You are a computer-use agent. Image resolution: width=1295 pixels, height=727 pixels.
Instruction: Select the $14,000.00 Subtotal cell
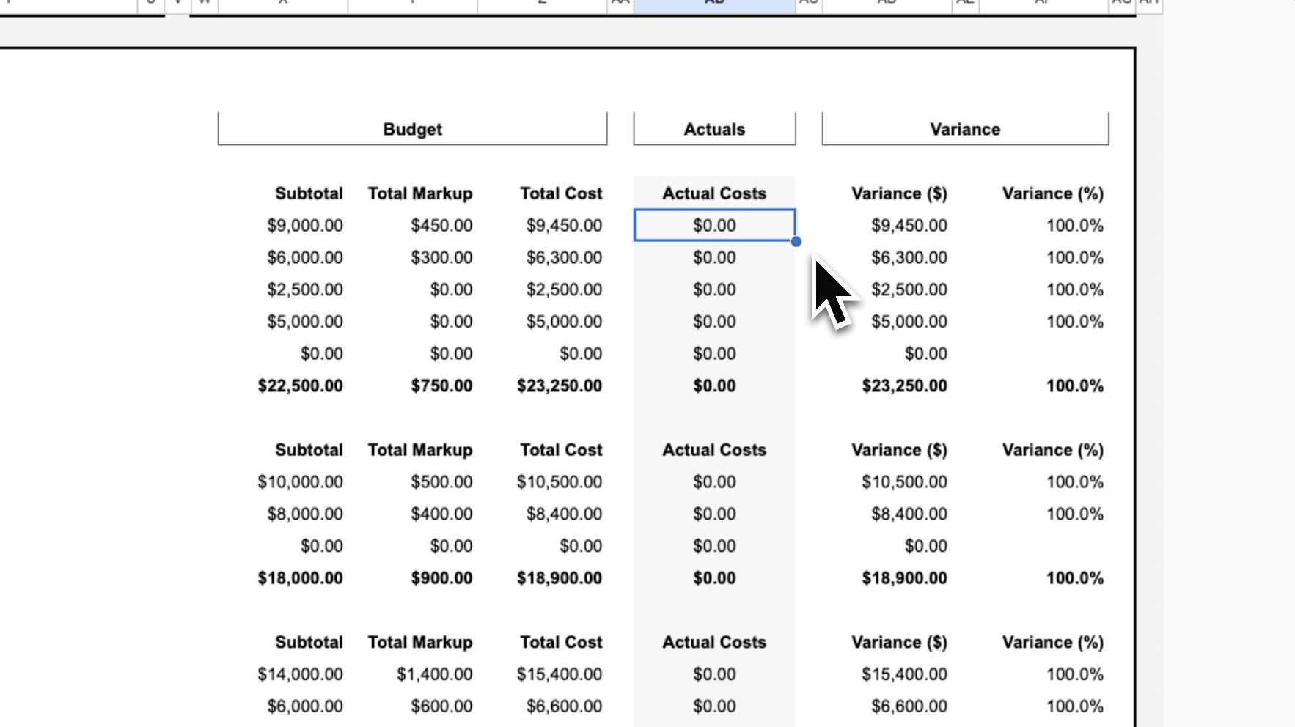(300, 674)
